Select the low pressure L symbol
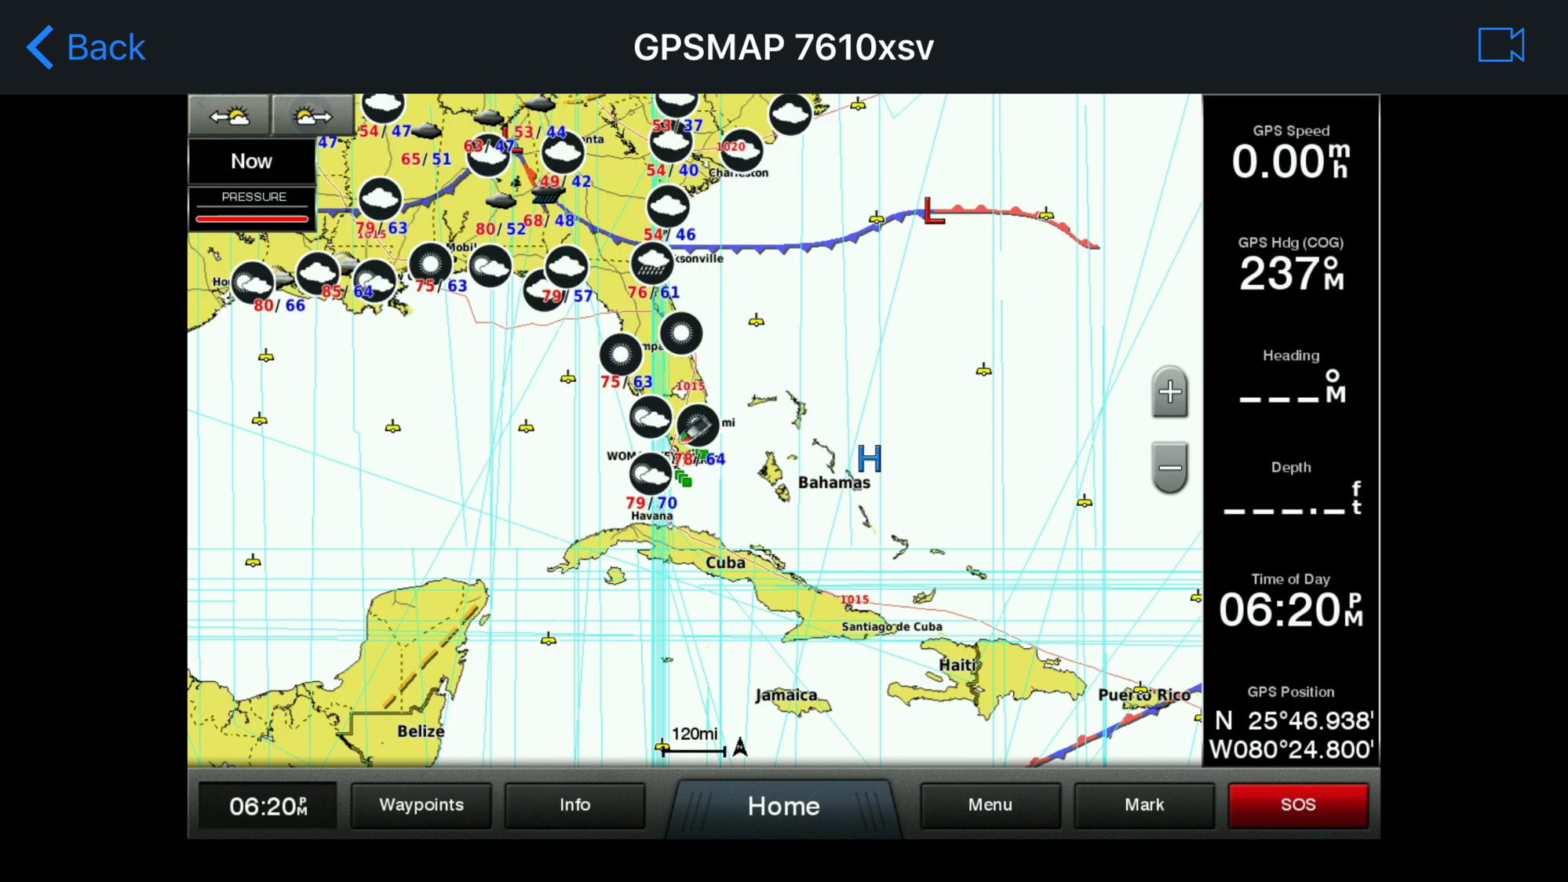Viewport: 1568px width, 882px height. [x=933, y=210]
